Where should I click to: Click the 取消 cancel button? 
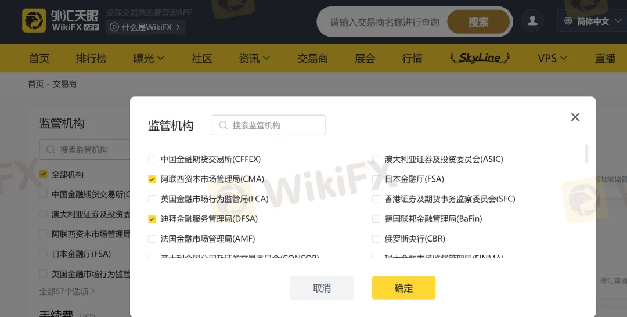coord(322,288)
